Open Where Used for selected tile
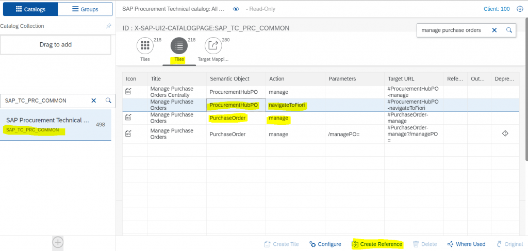The height and width of the screenshot is (251, 528). (x=466, y=244)
